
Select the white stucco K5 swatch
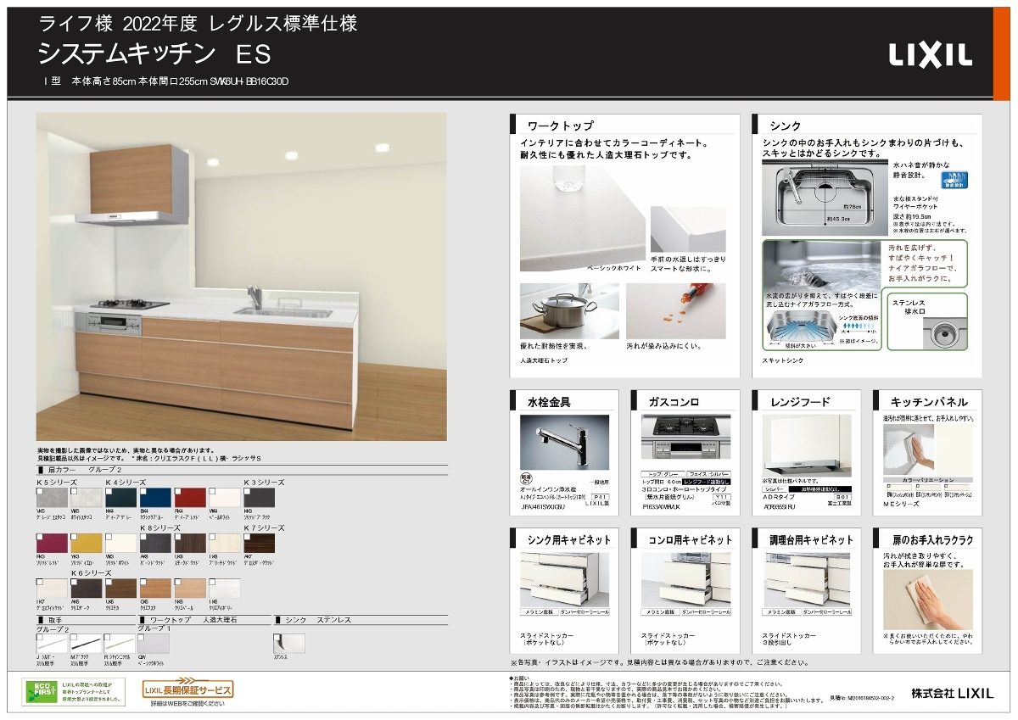pos(87,497)
